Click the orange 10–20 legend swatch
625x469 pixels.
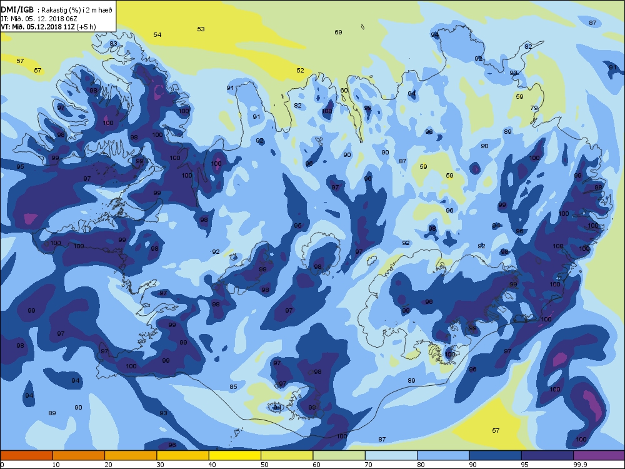point(79,455)
